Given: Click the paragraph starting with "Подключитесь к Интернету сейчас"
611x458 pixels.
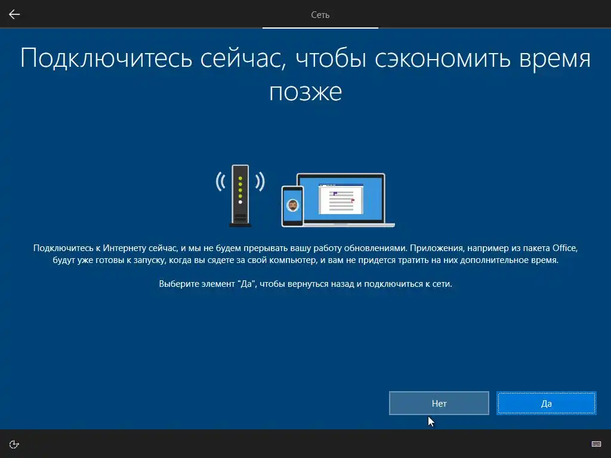Looking at the screenshot, I should [305, 254].
